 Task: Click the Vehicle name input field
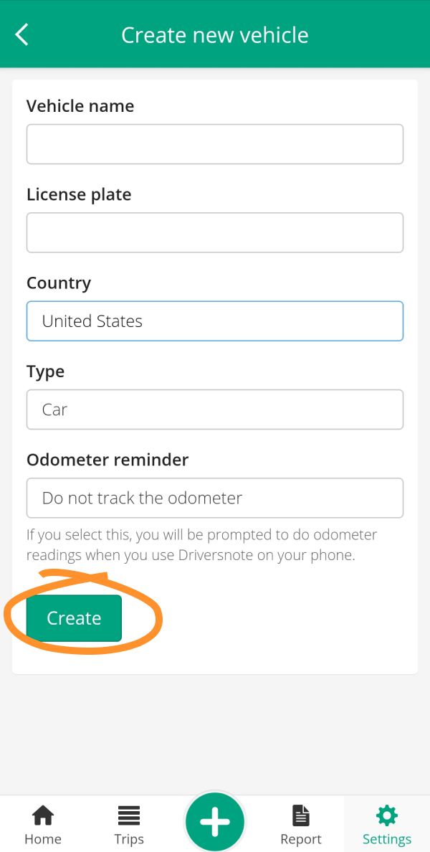[x=215, y=143]
